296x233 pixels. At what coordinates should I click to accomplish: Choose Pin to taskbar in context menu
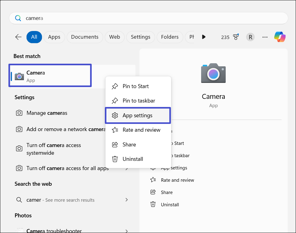pos(139,101)
